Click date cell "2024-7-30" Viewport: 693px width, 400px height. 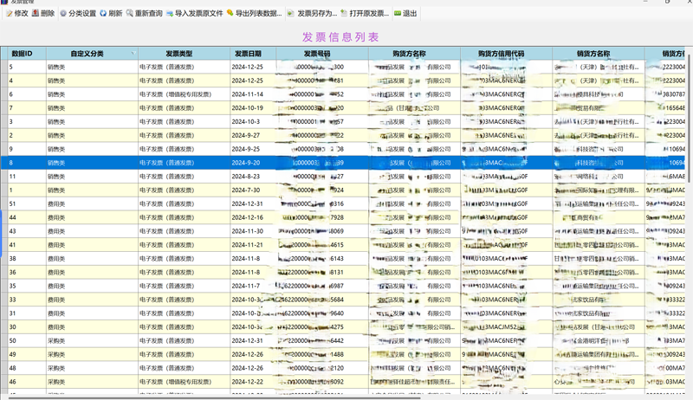click(253, 190)
